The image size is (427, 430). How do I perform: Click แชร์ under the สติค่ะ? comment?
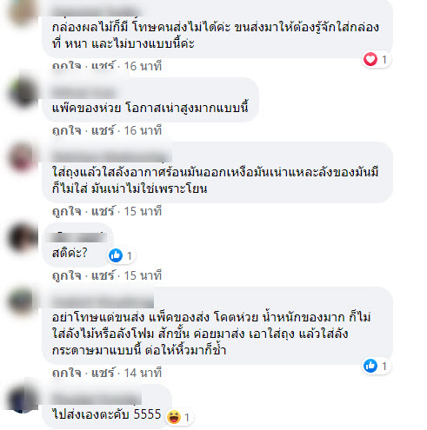click(x=103, y=275)
